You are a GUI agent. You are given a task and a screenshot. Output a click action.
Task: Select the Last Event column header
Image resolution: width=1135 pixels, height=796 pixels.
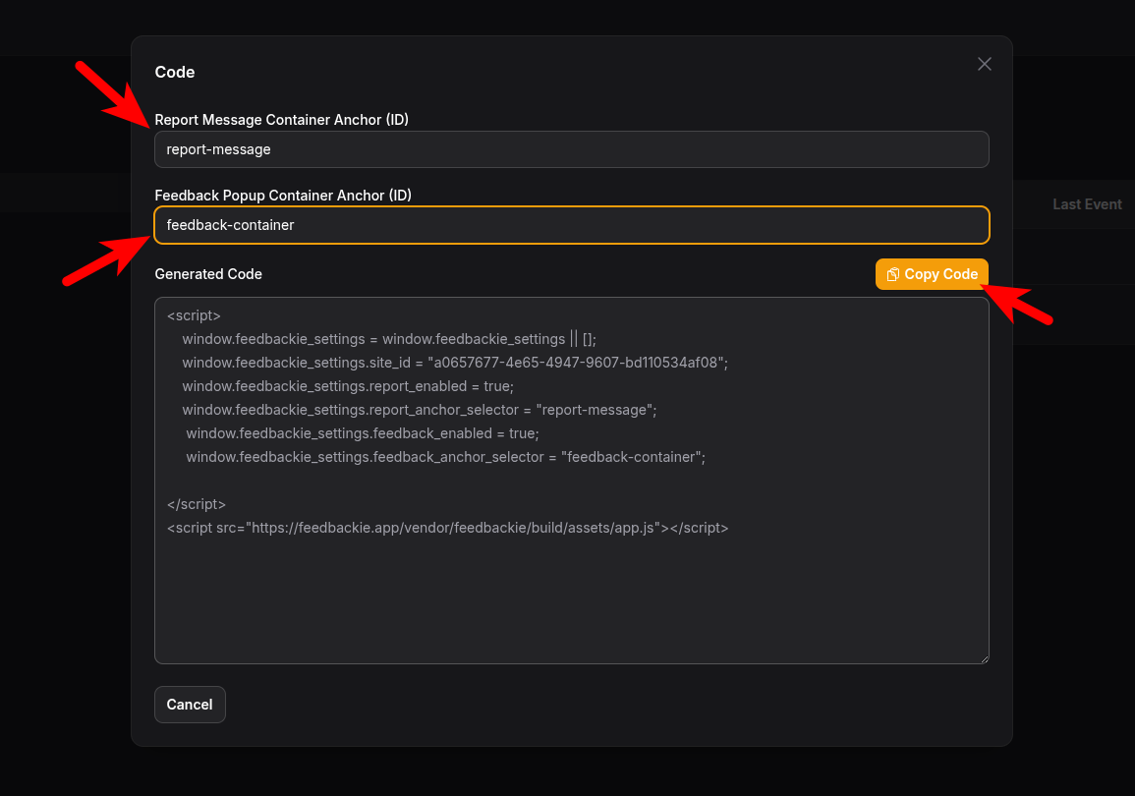point(1086,204)
